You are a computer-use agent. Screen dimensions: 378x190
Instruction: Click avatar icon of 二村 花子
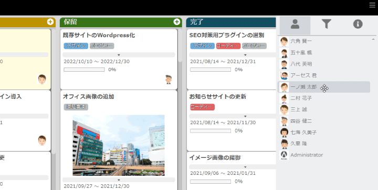pos(284,98)
